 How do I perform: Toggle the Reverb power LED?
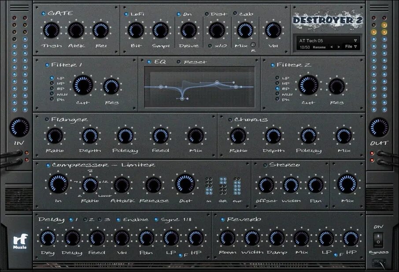click(x=223, y=220)
